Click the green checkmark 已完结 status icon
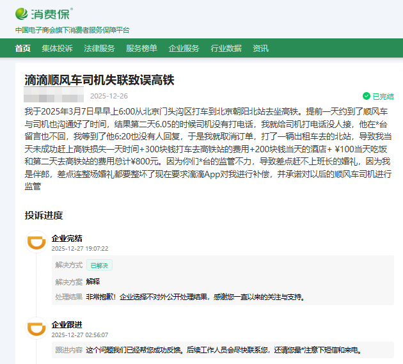 (367, 96)
